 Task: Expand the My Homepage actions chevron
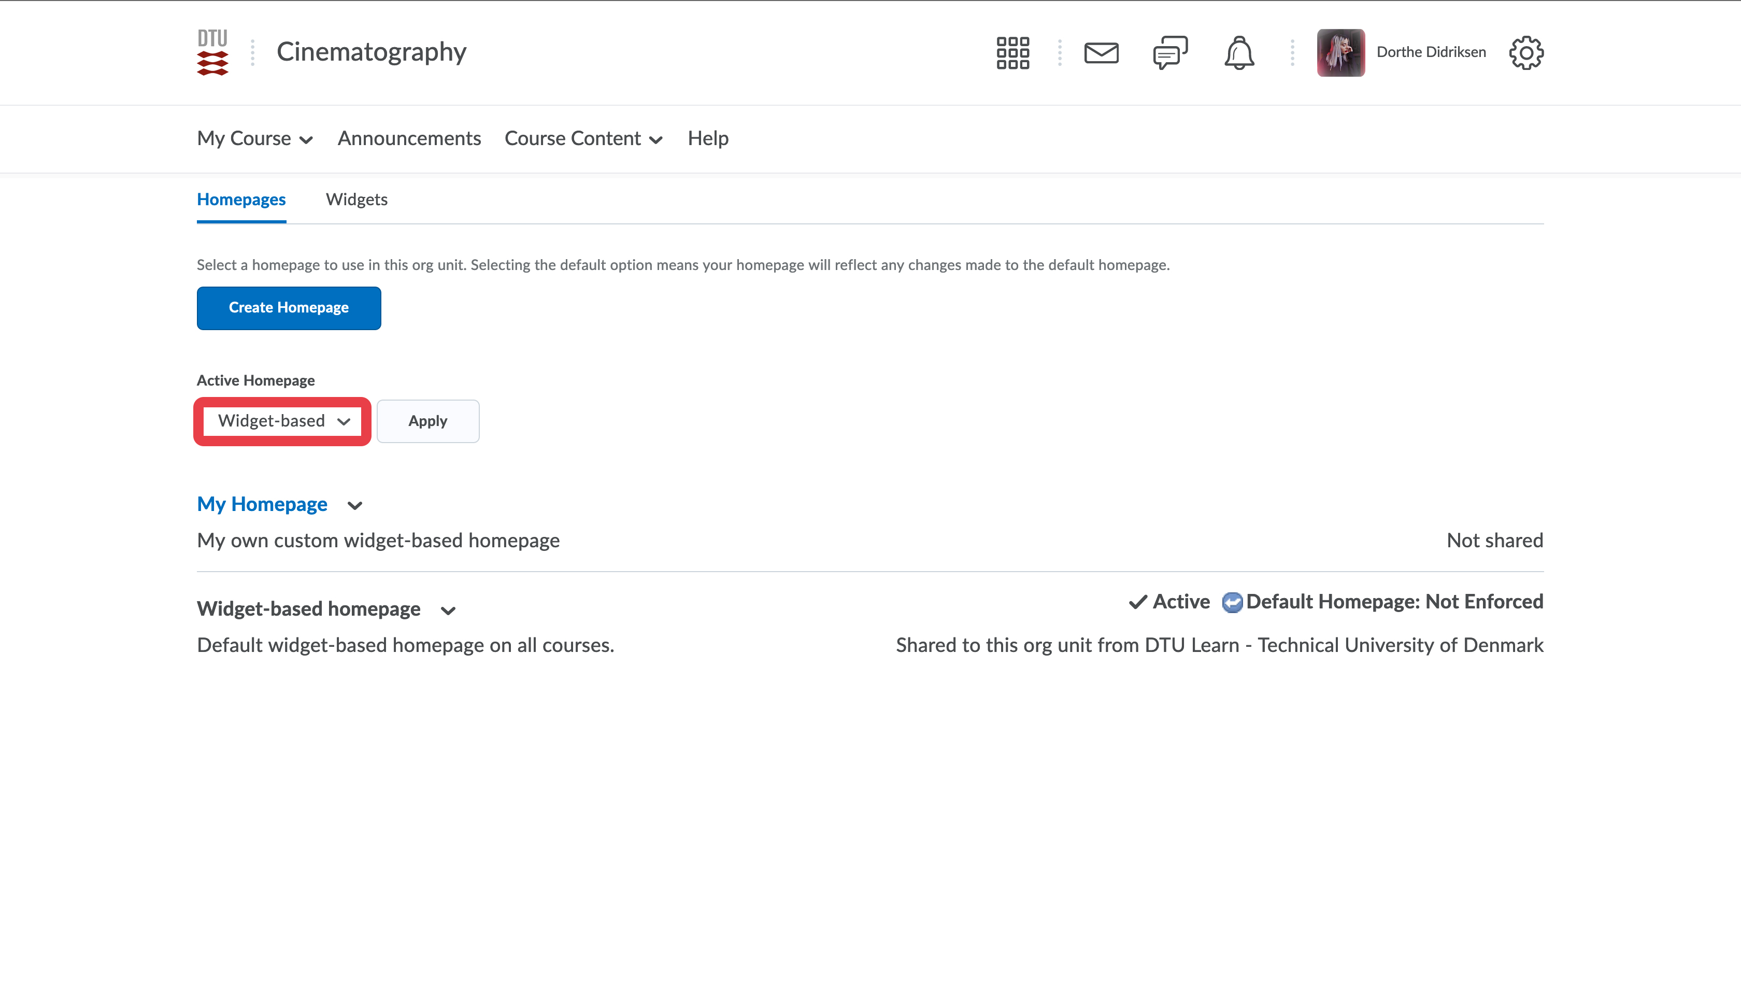[355, 506]
